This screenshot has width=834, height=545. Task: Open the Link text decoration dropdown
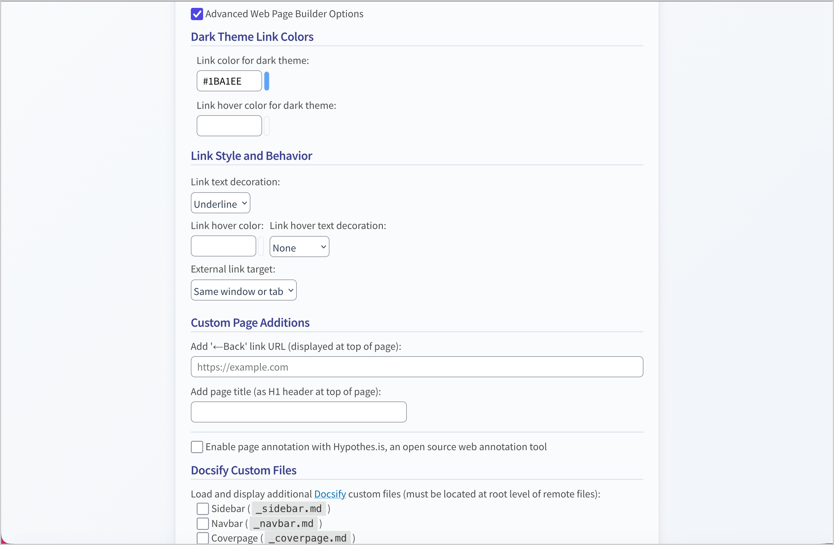click(x=220, y=202)
